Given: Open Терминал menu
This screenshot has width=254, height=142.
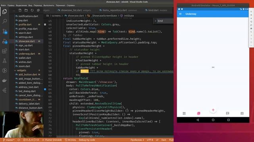Looking at the screenshot, I should (x=60, y=5).
